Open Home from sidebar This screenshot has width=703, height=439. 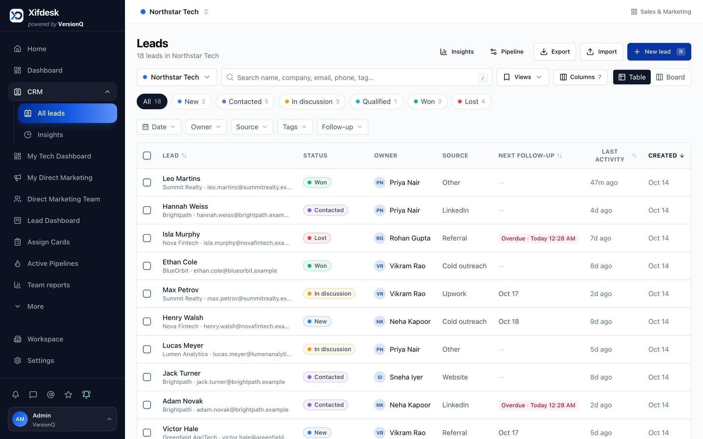(x=62, y=49)
